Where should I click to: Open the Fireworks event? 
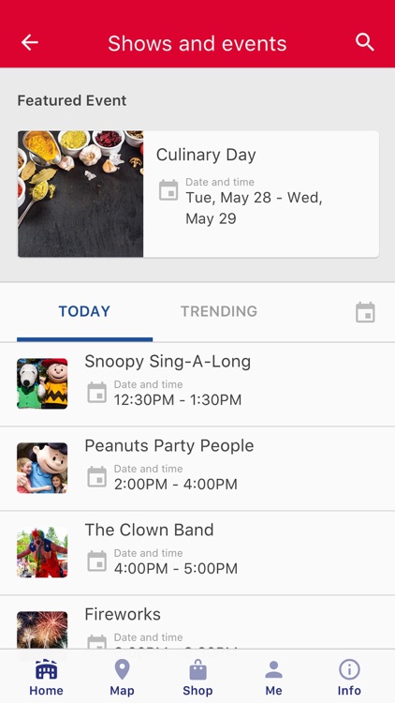[197, 622]
